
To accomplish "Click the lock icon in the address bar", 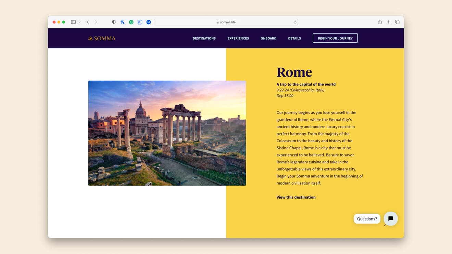I will (x=217, y=22).
